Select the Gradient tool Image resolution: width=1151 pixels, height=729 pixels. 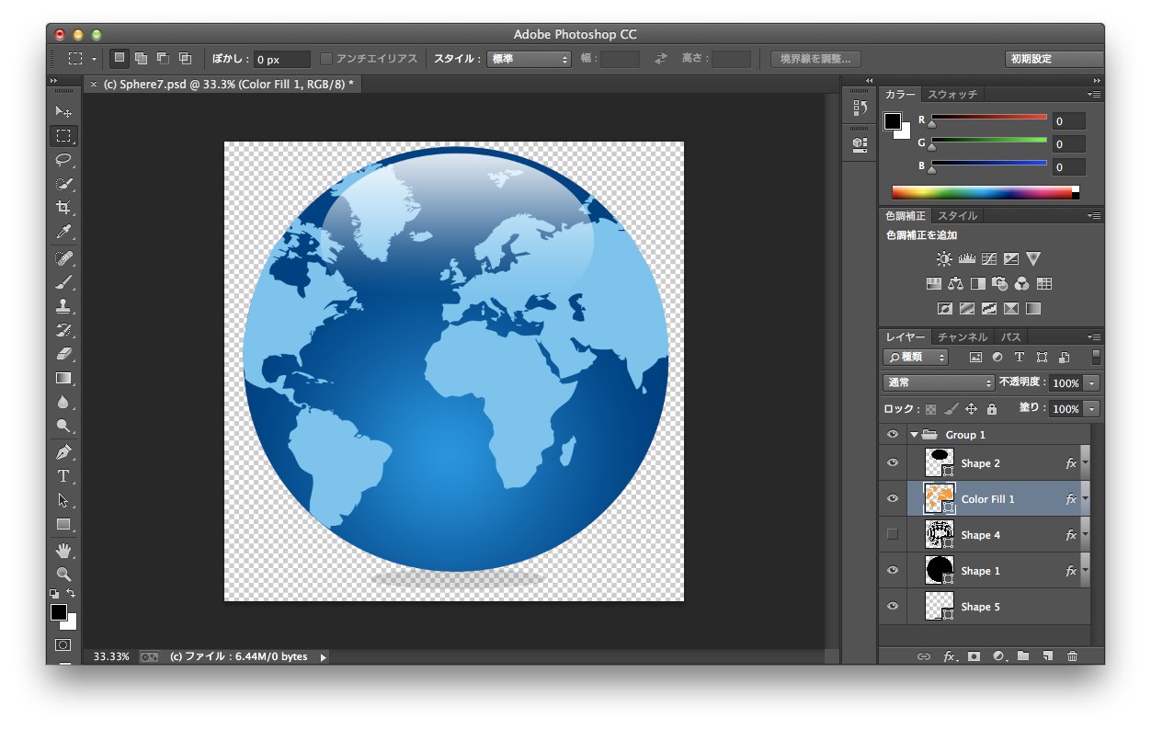[x=63, y=378]
